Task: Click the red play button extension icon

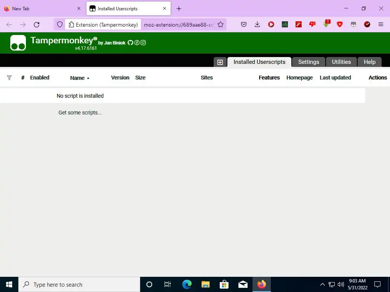Action: [271, 24]
